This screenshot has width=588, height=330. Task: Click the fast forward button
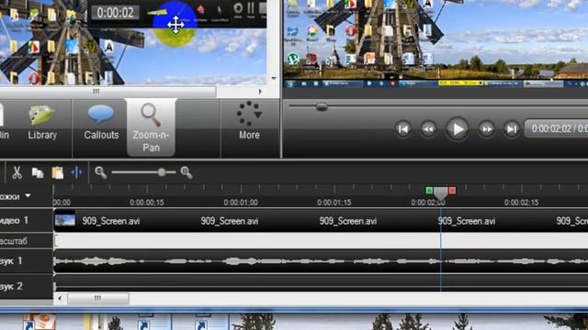click(486, 129)
